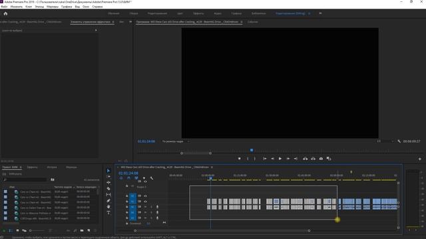Select the Type tool
The image size is (426, 239).
pyautogui.click(x=108, y=212)
